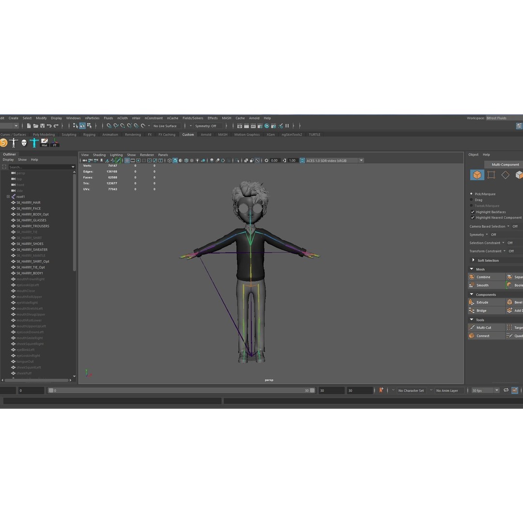Viewport: 523px width, 523px height.
Task: Click the Bridge button
Action: point(487,310)
